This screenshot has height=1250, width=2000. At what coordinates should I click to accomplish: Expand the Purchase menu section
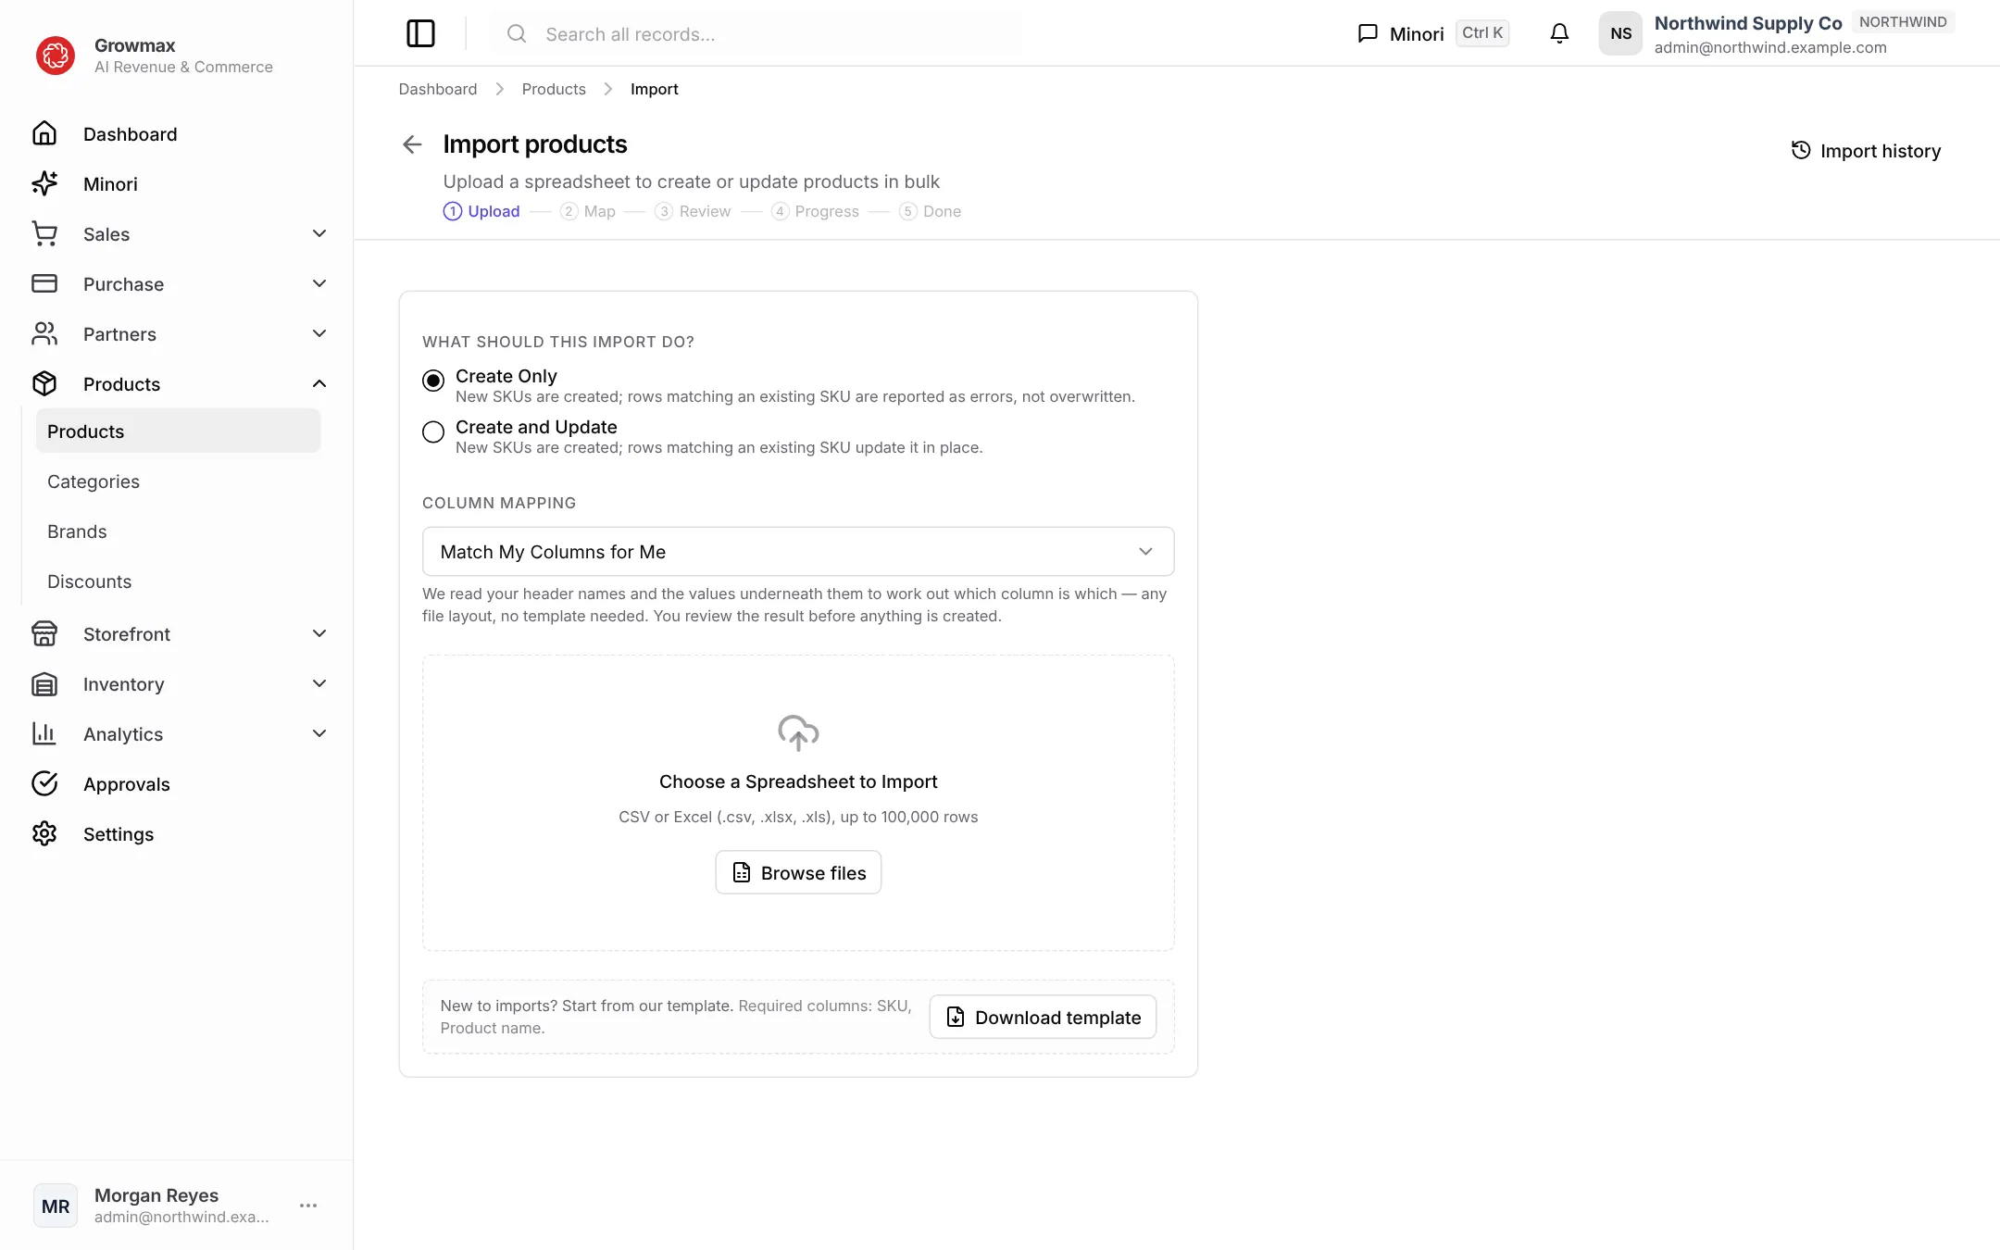177,284
